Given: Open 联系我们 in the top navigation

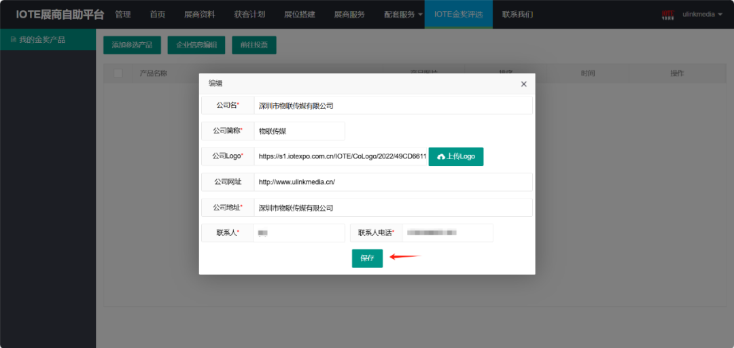Looking at the screenshot, I should click(x=517, y=14).
